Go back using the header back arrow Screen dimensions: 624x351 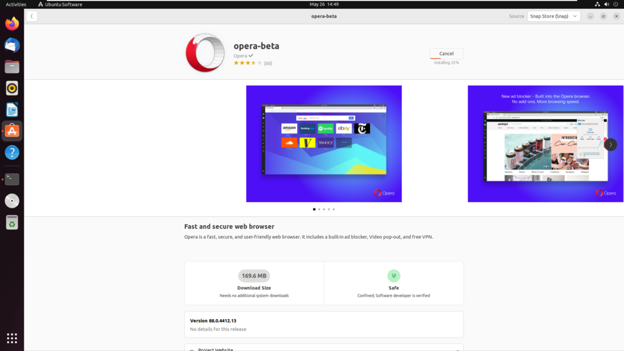(32, 16)
